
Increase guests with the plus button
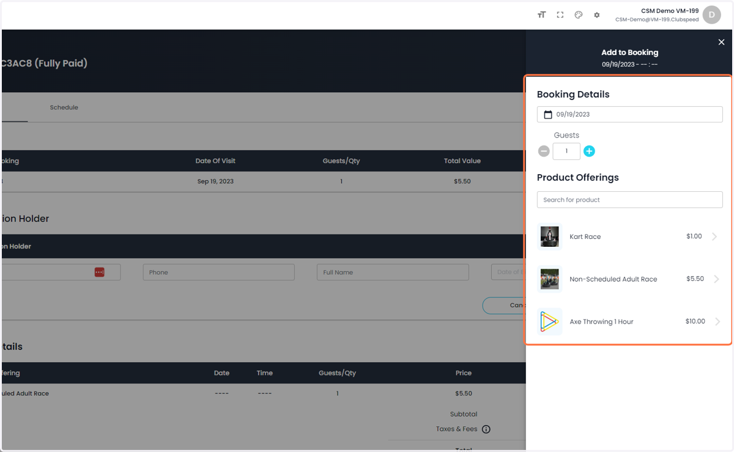(589, 151)
